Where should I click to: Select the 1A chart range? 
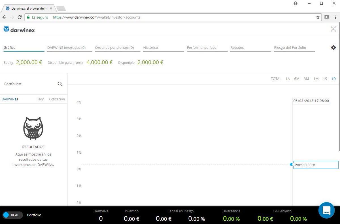(x=288, y=79)
